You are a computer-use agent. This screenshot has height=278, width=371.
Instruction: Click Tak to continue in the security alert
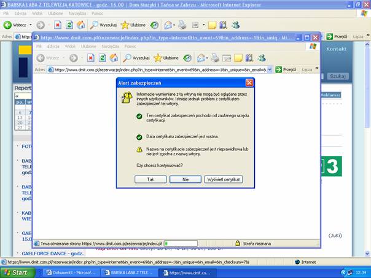click(x=150, y=179)
